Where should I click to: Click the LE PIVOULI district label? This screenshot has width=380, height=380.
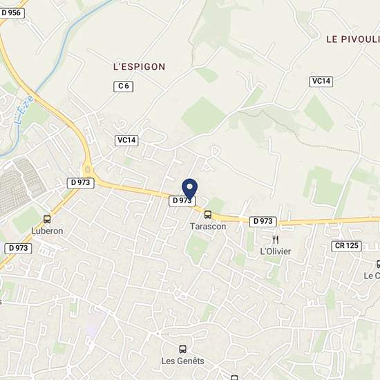[x=353, y=39]
